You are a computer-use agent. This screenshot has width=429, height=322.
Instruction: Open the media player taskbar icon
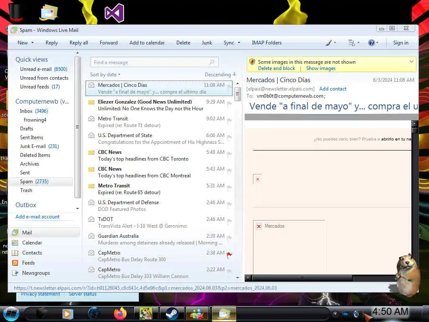click(67, 314)
